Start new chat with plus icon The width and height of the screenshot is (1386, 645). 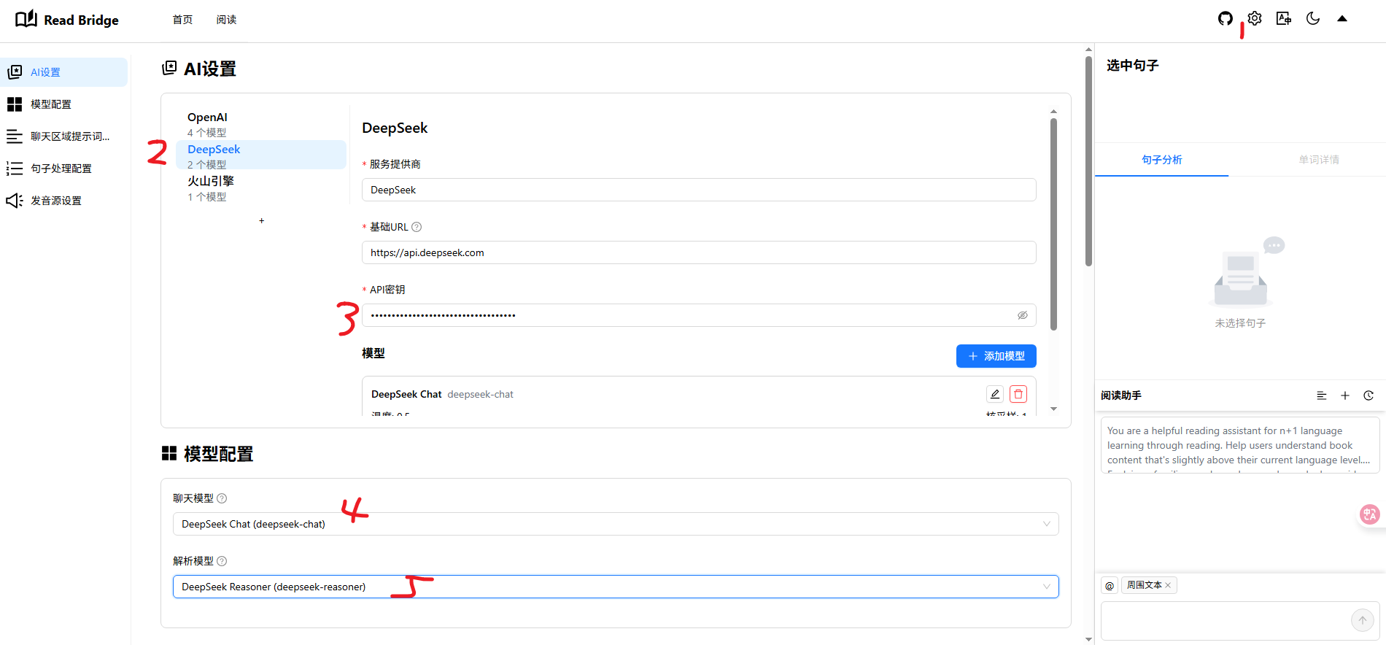click(x=1345, y=395)
